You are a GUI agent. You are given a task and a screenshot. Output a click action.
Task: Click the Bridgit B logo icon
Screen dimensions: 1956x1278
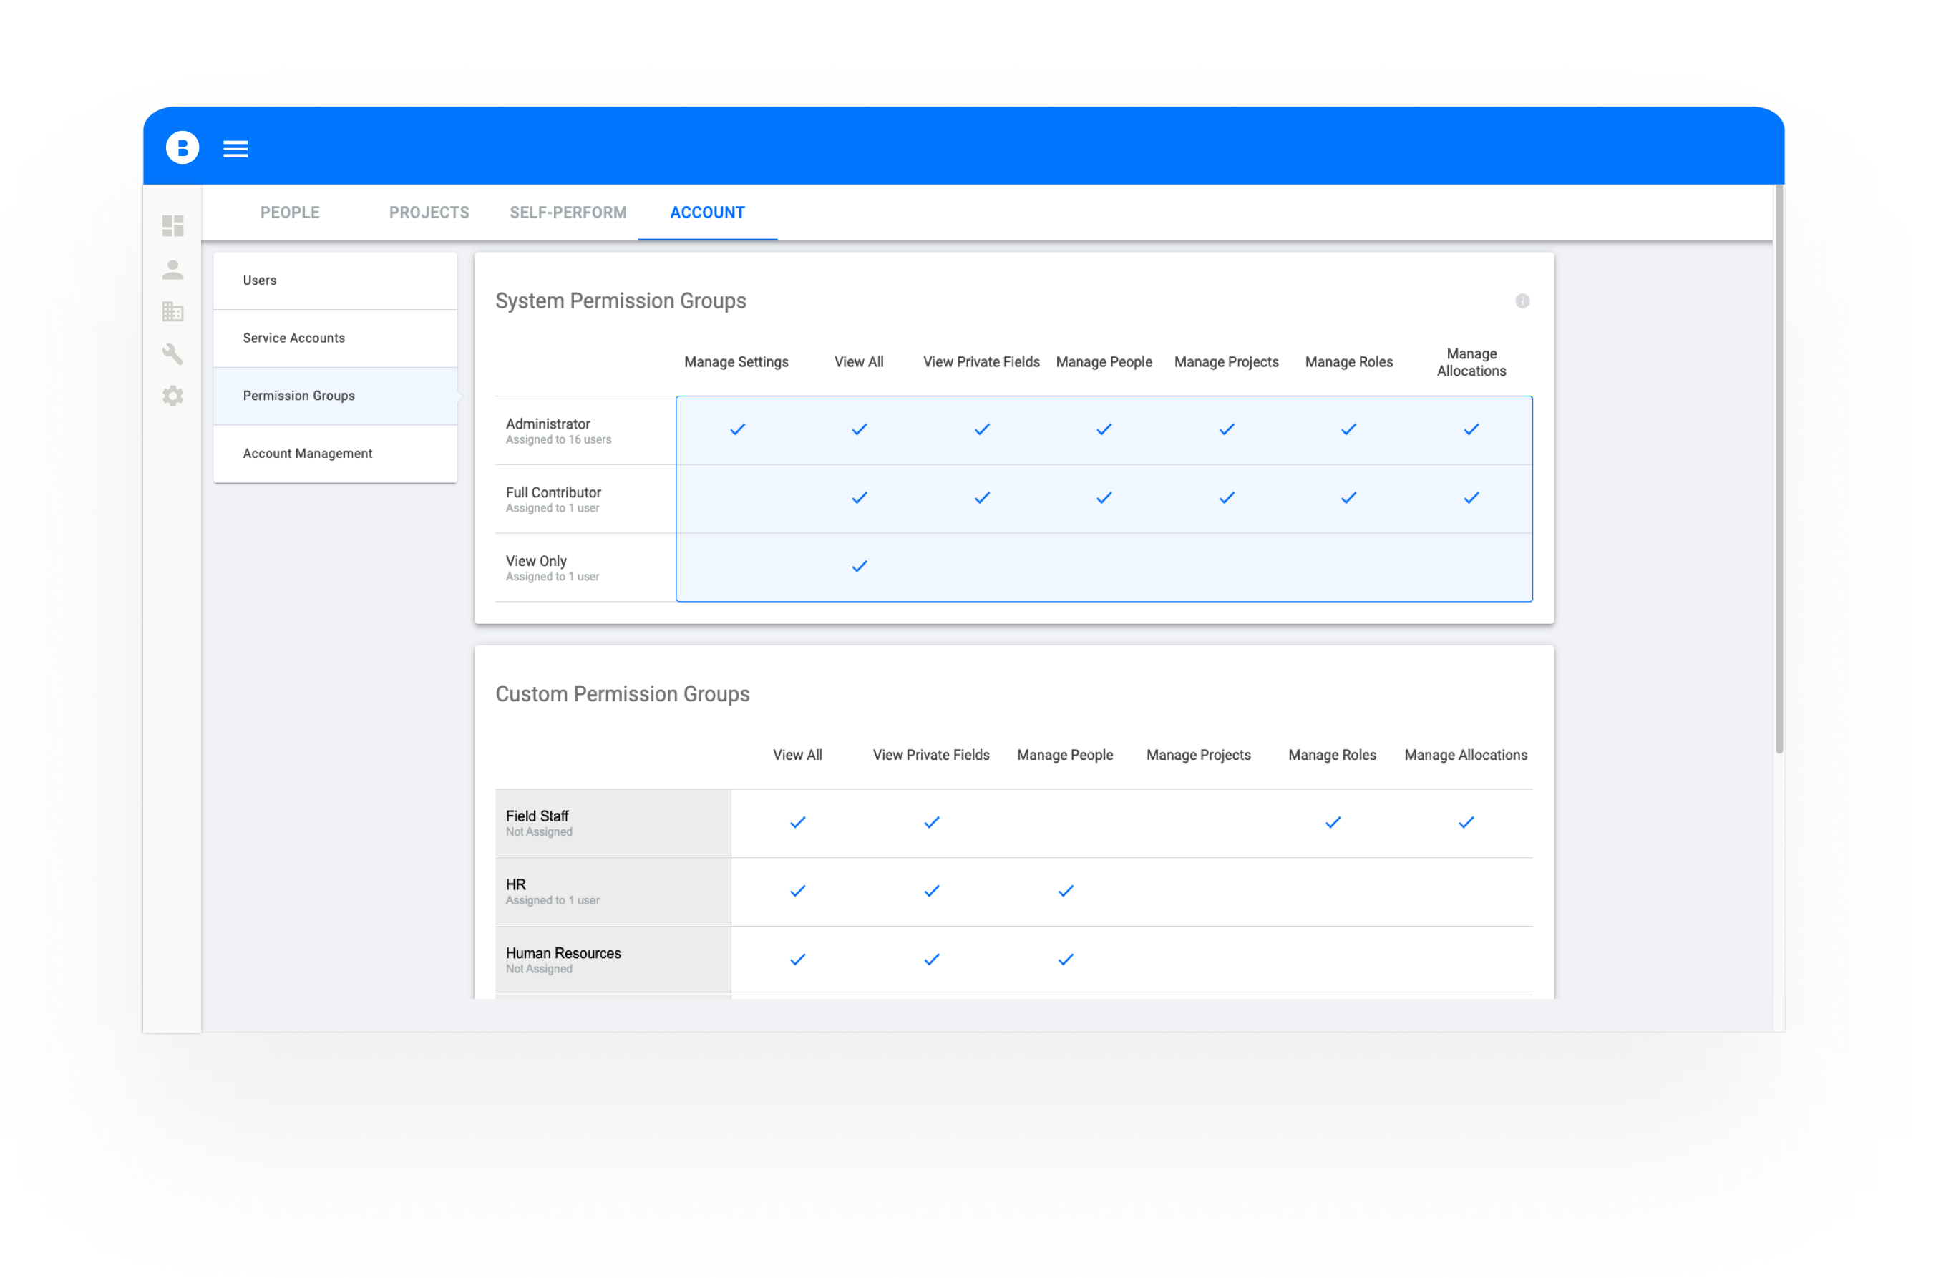[x=183, y=148]
